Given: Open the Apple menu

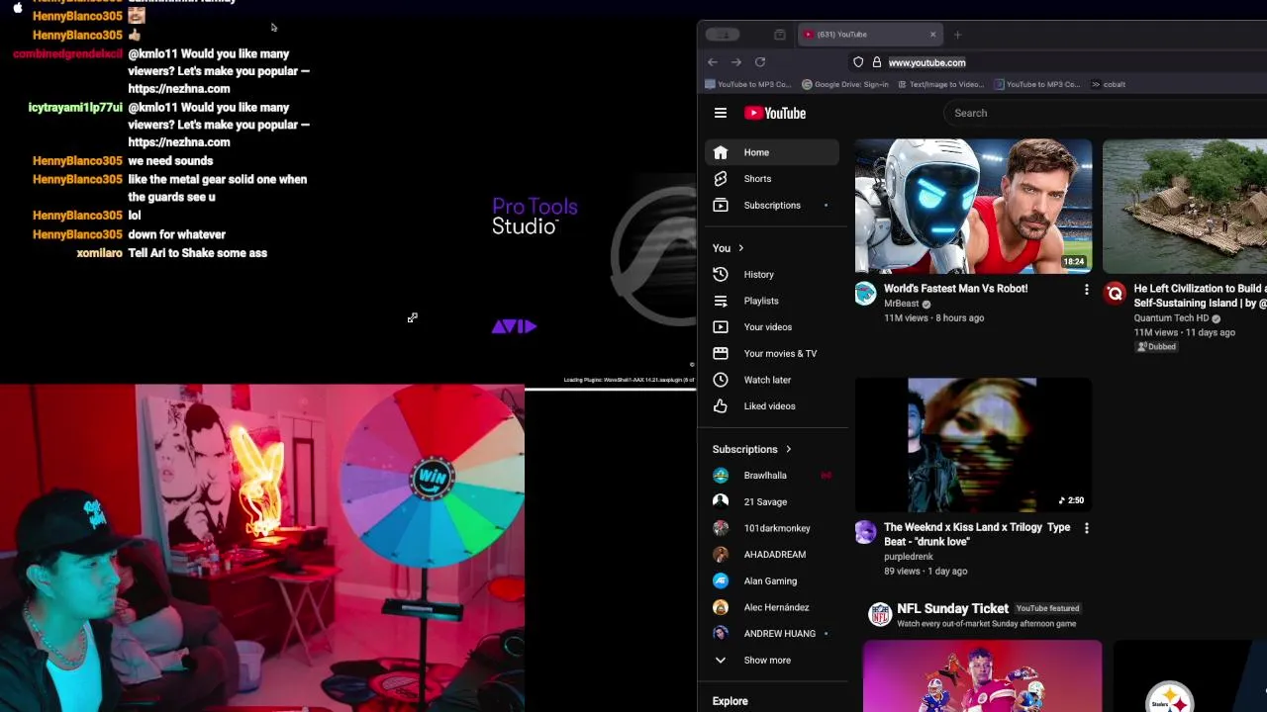Looking at the screenshot, I should click(17, 6).
